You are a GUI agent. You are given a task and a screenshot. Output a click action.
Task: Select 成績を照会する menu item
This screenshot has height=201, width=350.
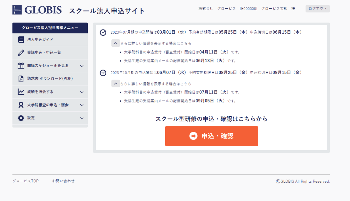coord(50,92)
